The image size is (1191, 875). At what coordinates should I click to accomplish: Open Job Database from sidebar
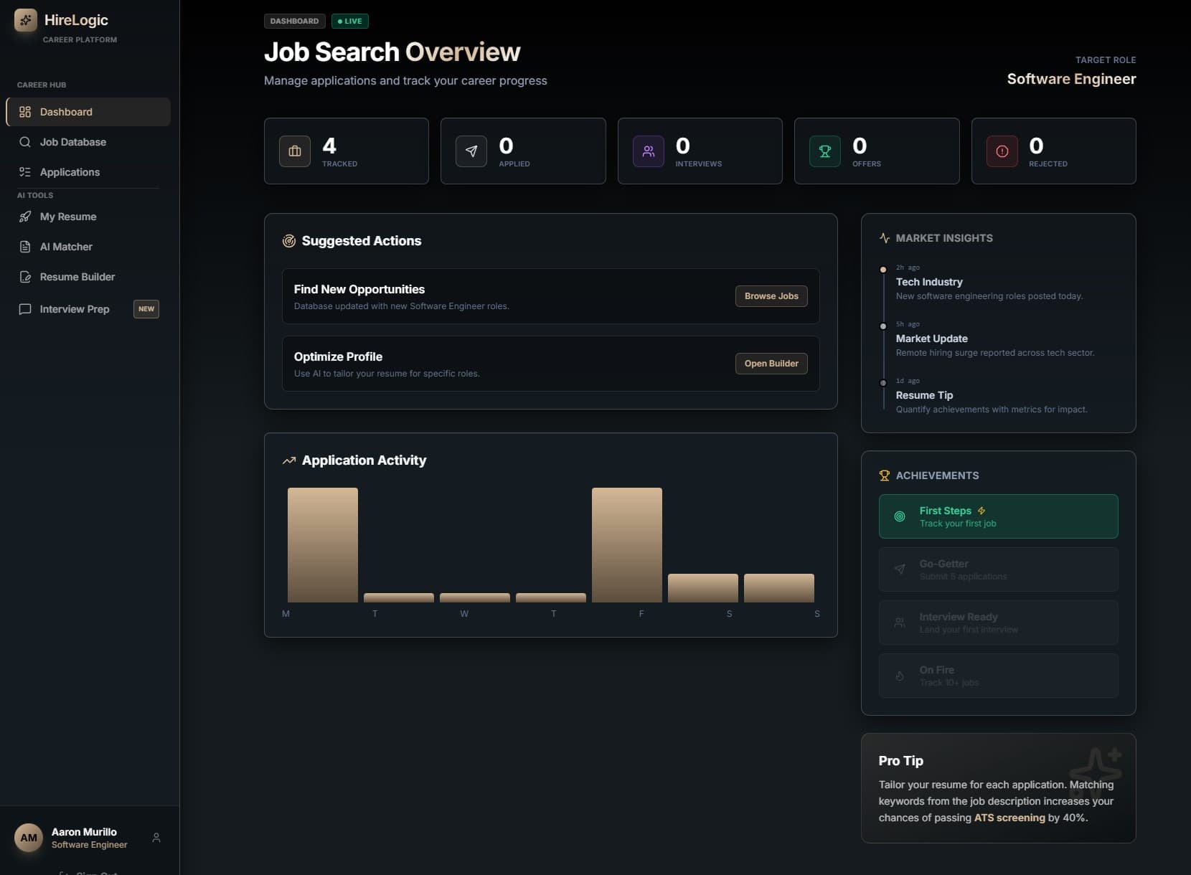point(72,142)
